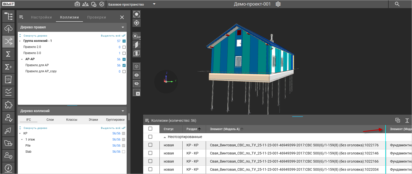Uncheck the Правило для АР checkbox

point(124,65)
